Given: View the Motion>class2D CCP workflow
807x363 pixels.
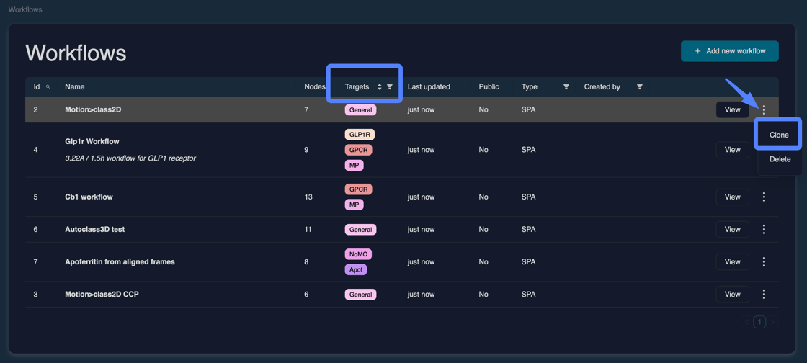Looking at the screenshot, I should pos(732,294).
